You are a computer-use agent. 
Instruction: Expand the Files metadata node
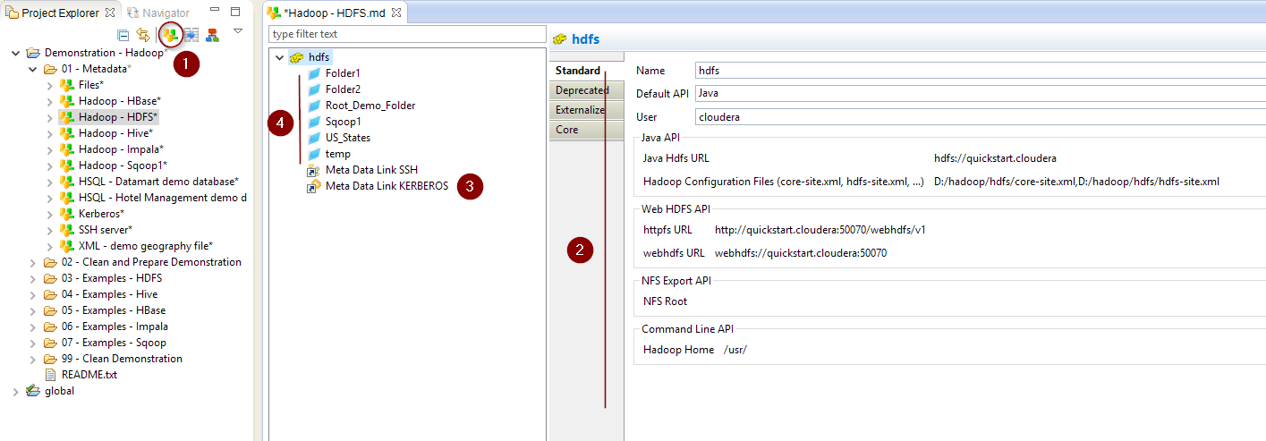pos(49,85)
